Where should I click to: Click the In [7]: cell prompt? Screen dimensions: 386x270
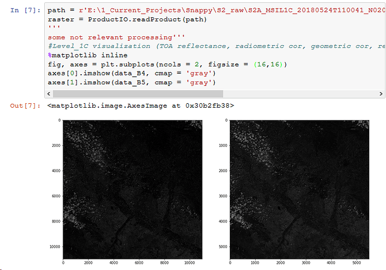pyautogui.click(x=25, y=10)
